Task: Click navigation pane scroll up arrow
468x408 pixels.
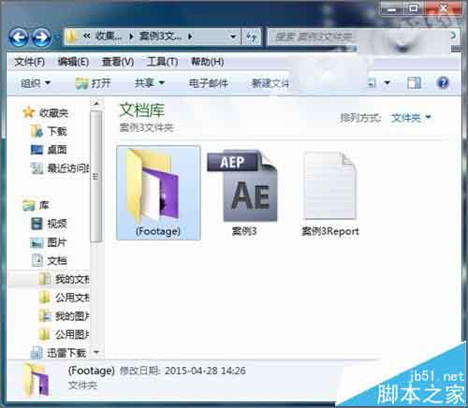Action: (96, 103)
